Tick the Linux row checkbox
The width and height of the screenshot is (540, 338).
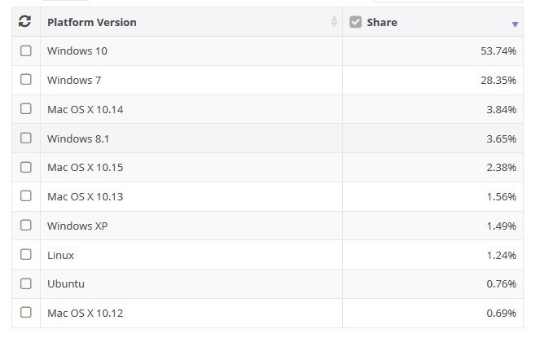pos(26,255)
